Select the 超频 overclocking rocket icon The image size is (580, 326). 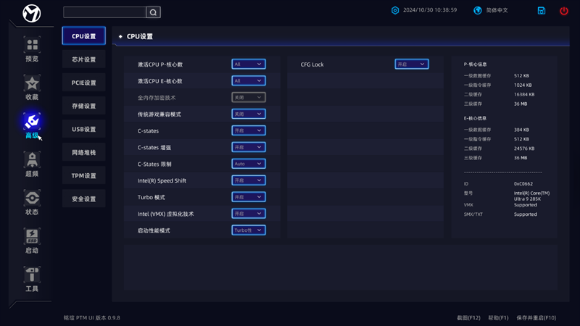tap(32, 164)
